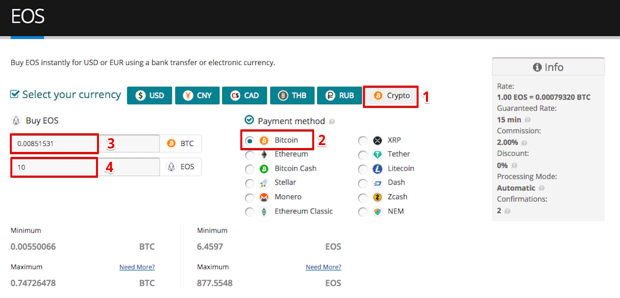Click help icon beside Automatic processing mode
Viewport: 620px width, 298px height.
click(x=541, y=188)
